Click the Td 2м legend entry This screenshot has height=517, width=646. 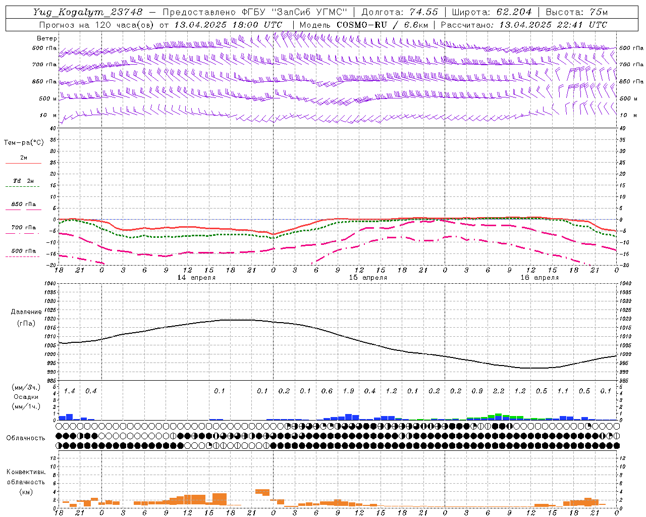coord(23,181)
